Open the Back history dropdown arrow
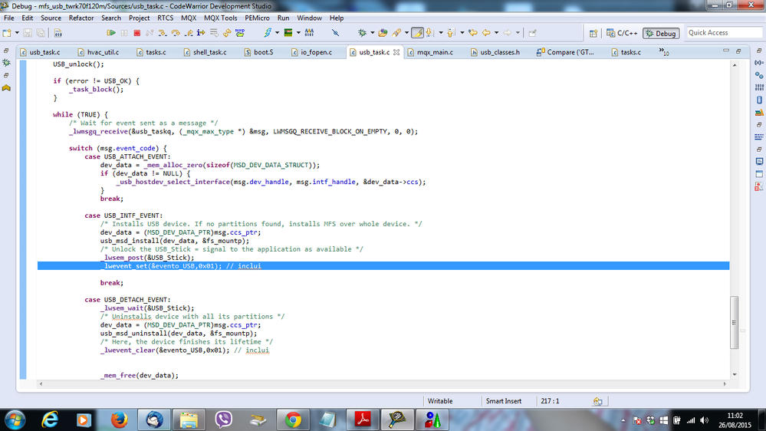The width and height of the screenshot is (766, 431). pos(496,33)
